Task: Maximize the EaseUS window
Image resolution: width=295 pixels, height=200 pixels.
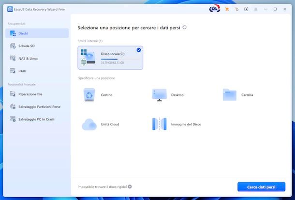Action: 275,9
